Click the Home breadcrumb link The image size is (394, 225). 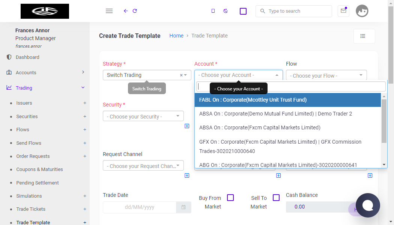(176, 36)
